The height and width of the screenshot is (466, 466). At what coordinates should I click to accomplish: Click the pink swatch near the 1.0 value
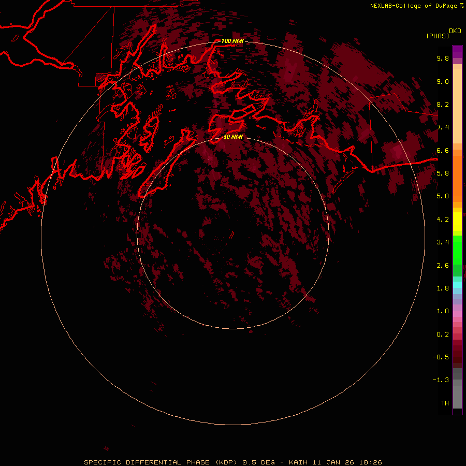point(457,313)
